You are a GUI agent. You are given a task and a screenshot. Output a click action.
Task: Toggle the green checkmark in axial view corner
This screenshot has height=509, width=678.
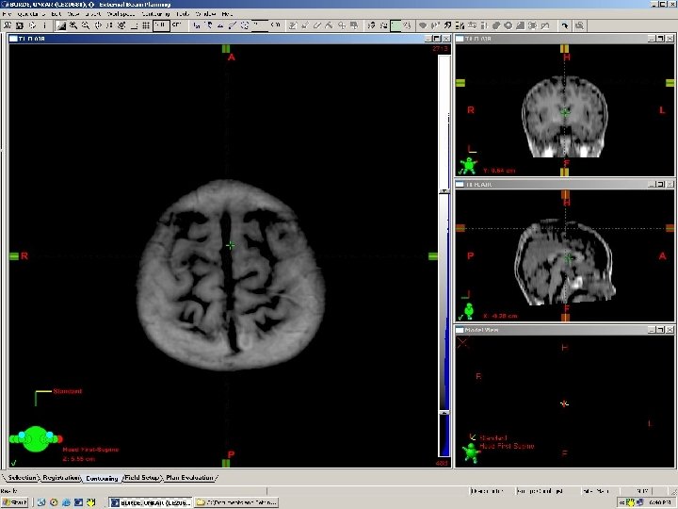(x=13, y=463)
